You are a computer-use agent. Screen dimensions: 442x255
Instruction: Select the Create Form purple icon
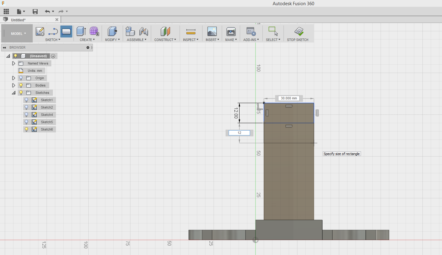[x=94, y=31]
